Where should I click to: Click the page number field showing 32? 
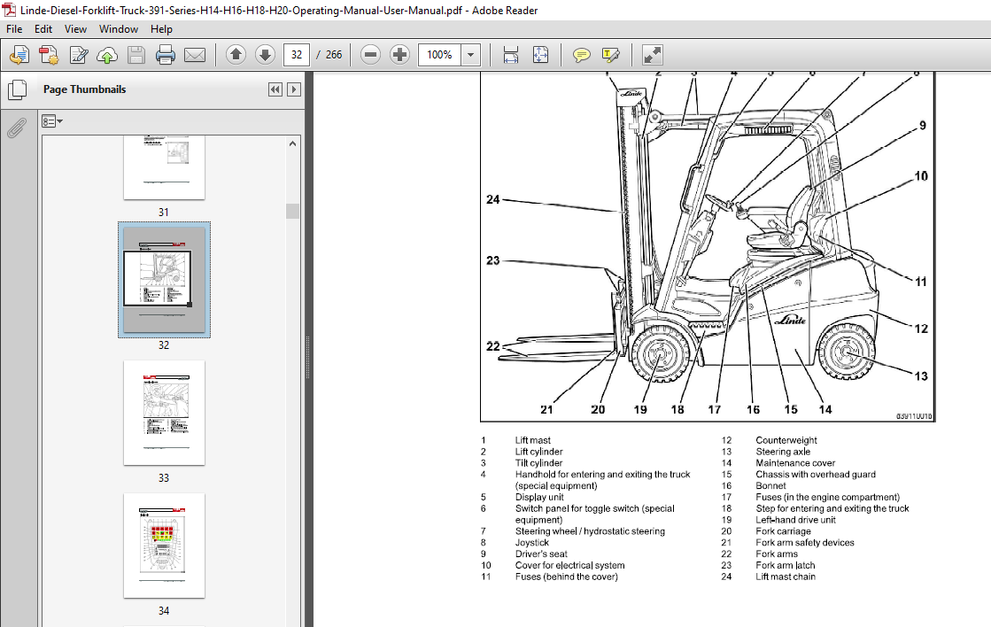tap(297, 55)
